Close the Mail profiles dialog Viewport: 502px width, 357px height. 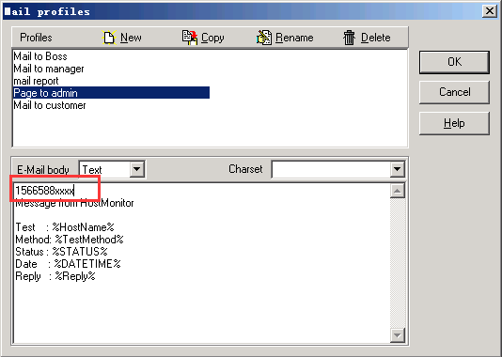(490, 11)
